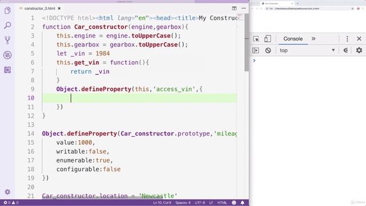
Task: Open the Search view in the activity bar
Action: coord(7,25)
